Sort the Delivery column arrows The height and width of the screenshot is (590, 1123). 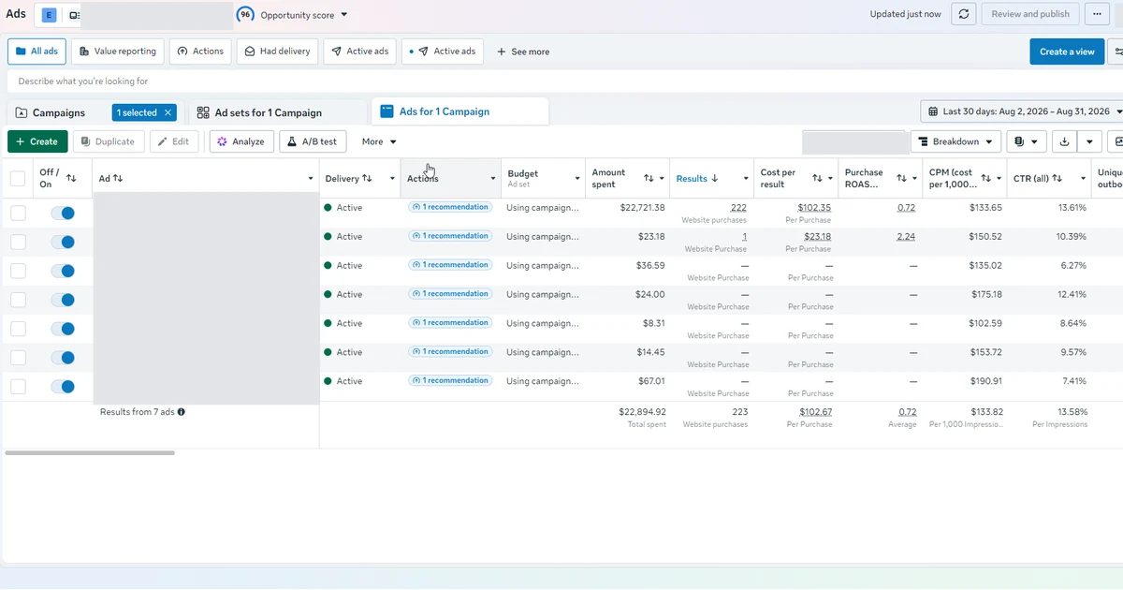tap(367, 178)
